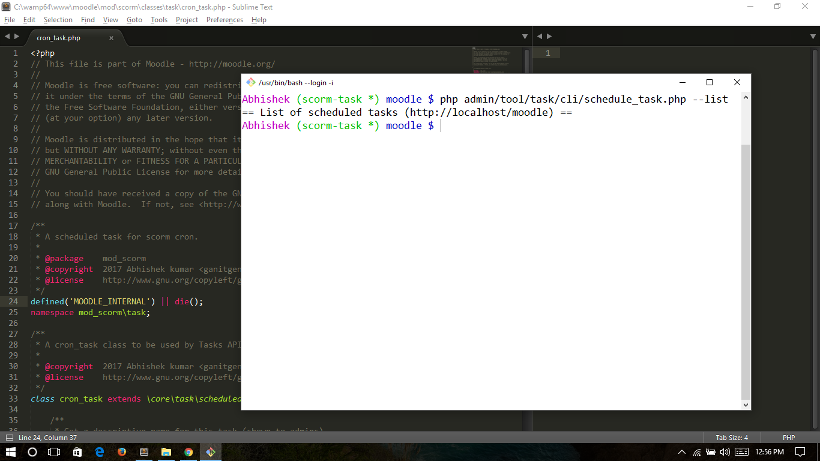Open the File menu in Sublime Text
The width and height of the screenshot is (820, 461).
click(9, 20)
